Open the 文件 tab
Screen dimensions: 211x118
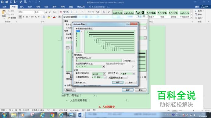click(x=5, y=7)
